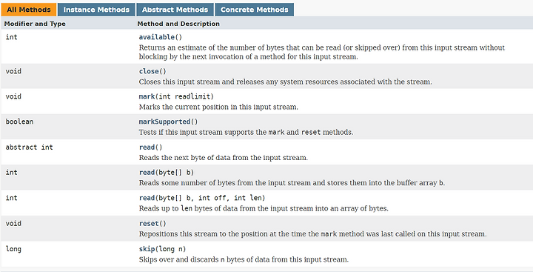
Task: Click the Modifier and Type column header
Action: (35, 24)
